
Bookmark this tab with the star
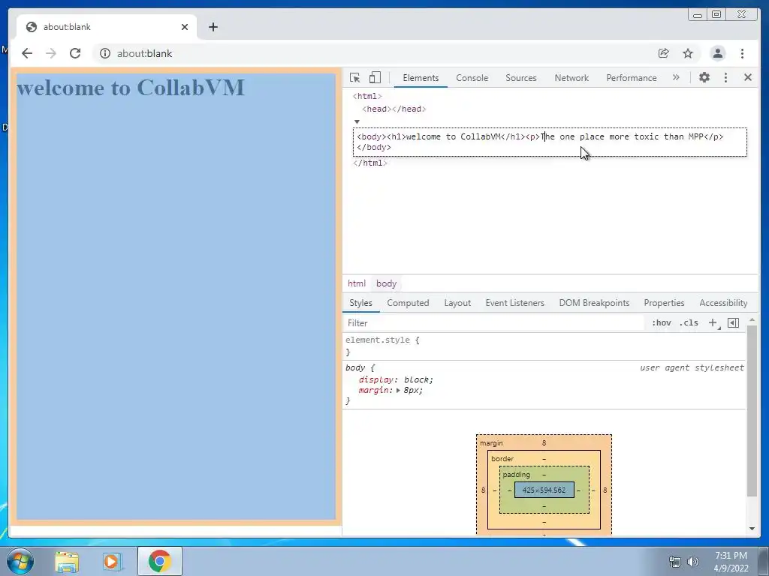tap(688, 53)
